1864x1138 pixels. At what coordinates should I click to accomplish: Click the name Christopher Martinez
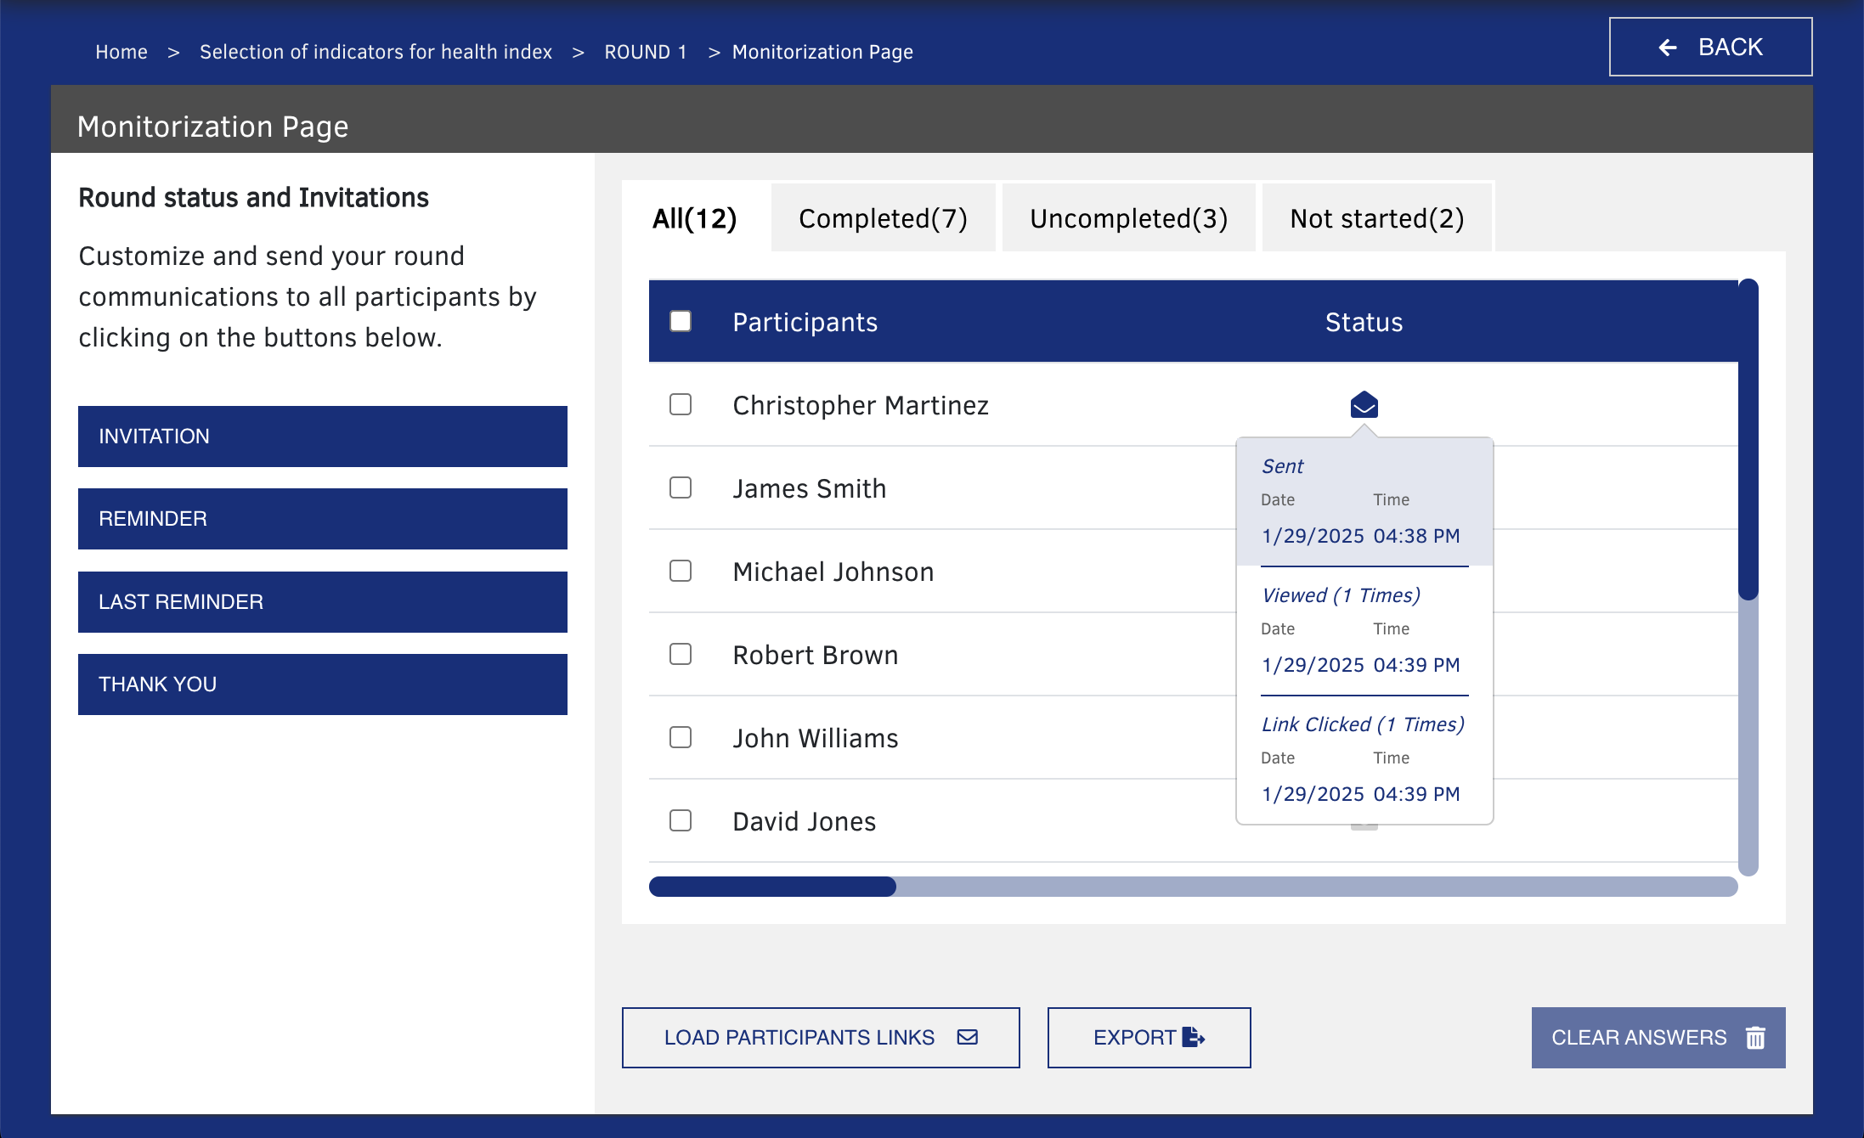861,405
